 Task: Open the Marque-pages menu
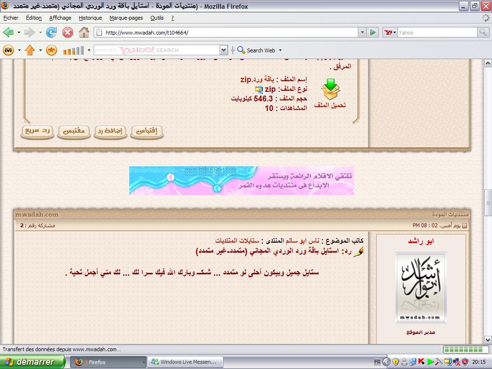[127, 18]
